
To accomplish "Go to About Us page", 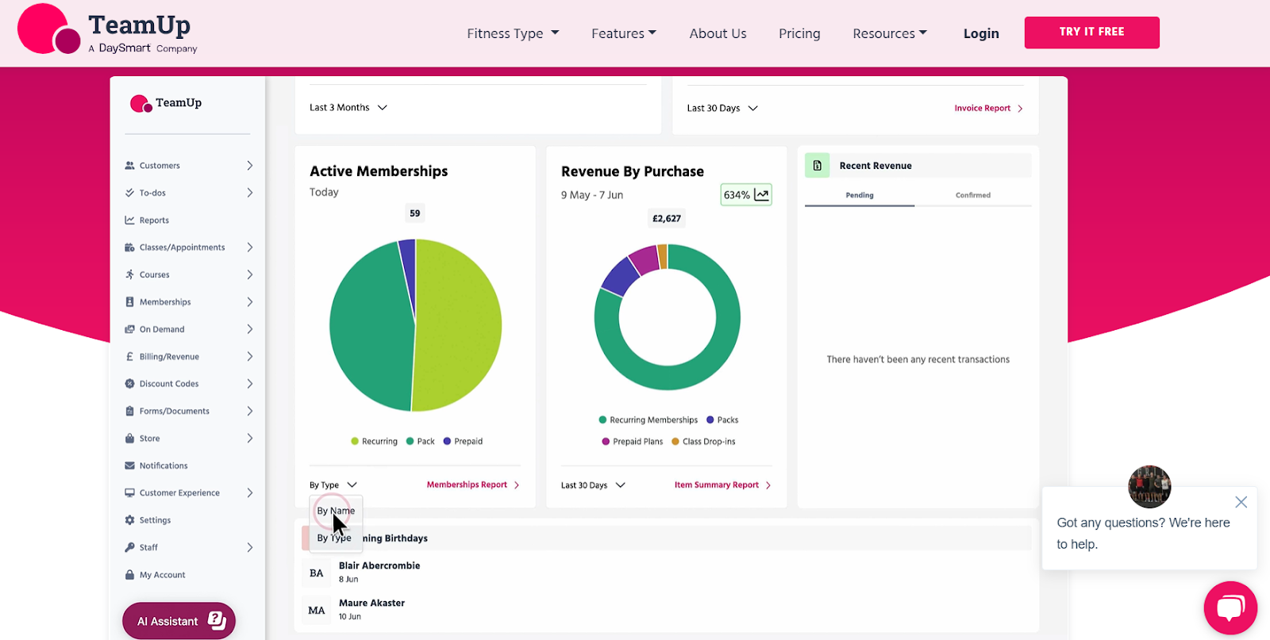I will (718, 33).
